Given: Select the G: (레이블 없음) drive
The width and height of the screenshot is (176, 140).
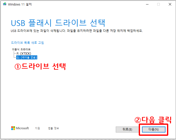Looking at the screenshot, I should tap(27, 57).
